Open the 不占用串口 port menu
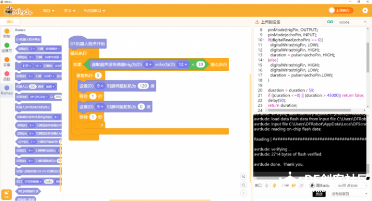Image resolution: width=372 pixels, height=201 pixels. point(94,11)
